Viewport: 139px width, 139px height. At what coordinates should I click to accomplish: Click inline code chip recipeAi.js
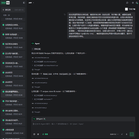coord(65,74)
